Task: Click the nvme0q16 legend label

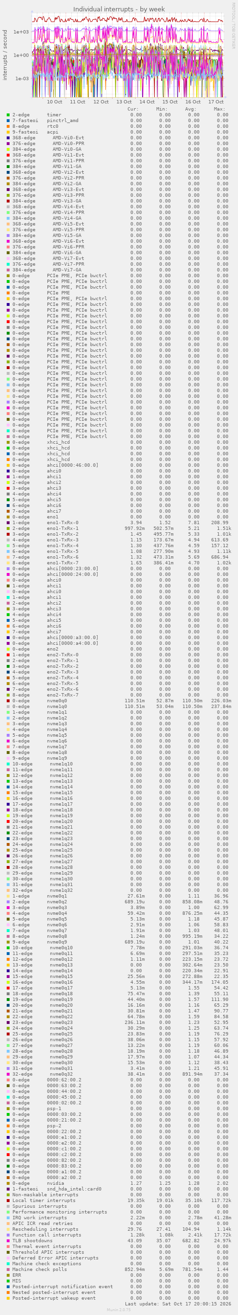Action: (61, 983)
